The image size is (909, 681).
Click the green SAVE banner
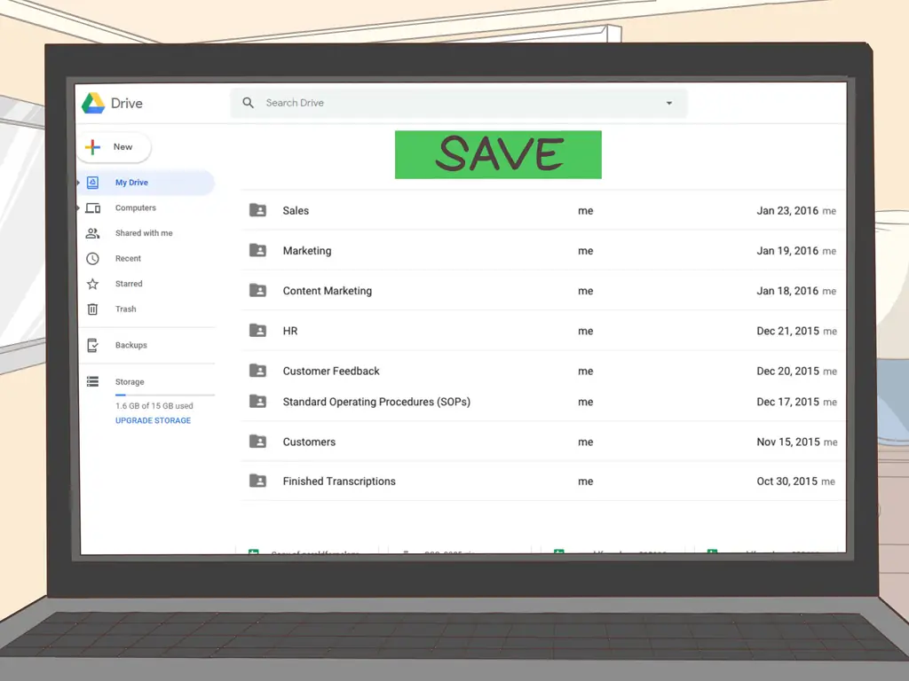pos(498,154)
